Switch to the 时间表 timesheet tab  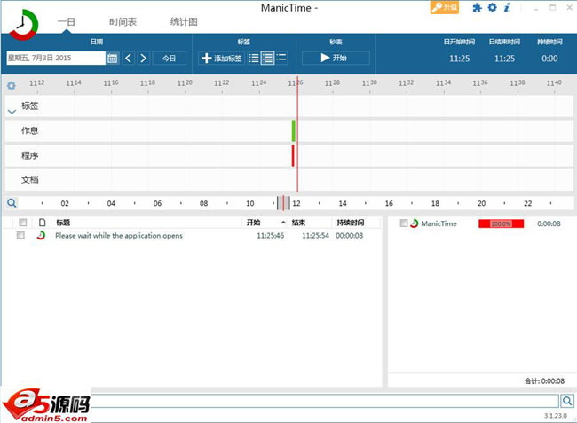click(x=123, y=22)
